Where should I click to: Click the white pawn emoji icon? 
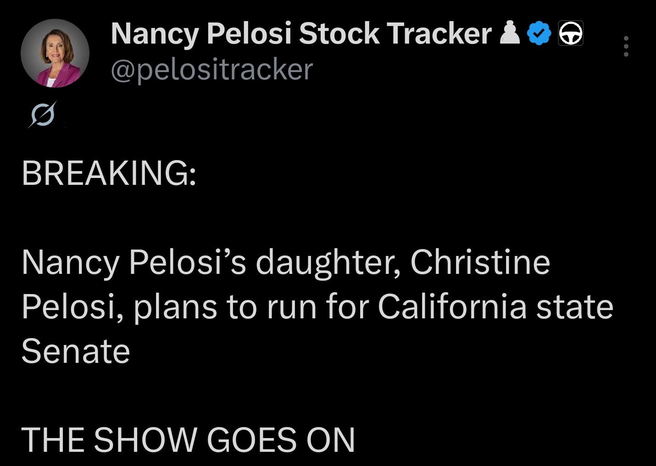(x=510, y=33)
